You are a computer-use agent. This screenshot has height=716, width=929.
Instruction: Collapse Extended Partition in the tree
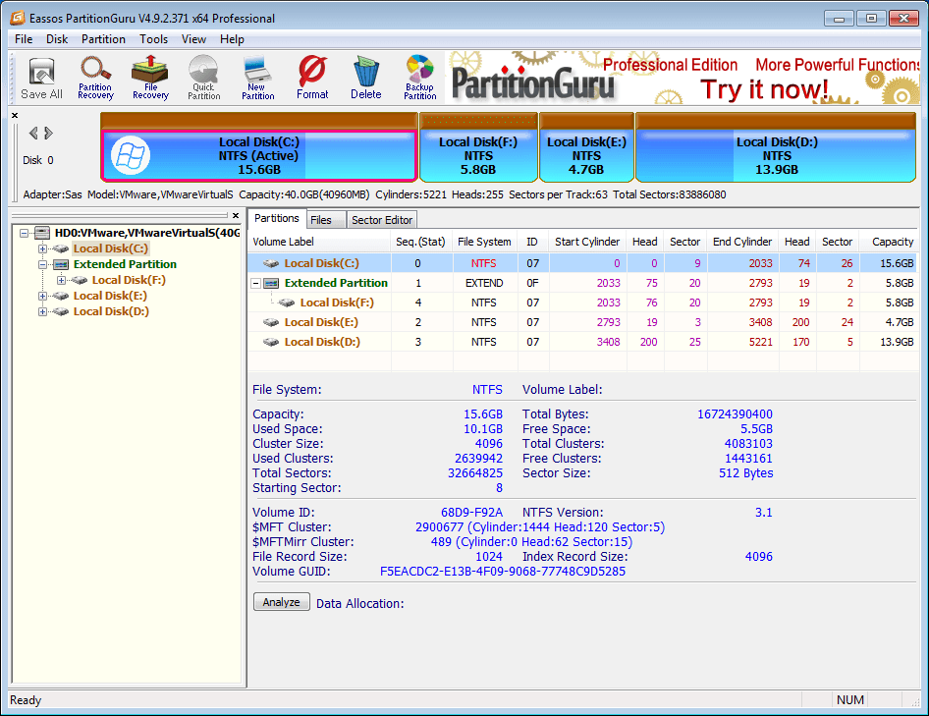click(x=42, y=264)
